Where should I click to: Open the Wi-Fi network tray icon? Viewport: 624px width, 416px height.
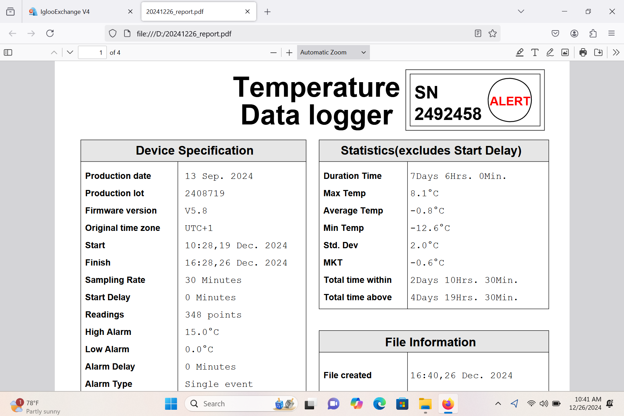(531, 404)
